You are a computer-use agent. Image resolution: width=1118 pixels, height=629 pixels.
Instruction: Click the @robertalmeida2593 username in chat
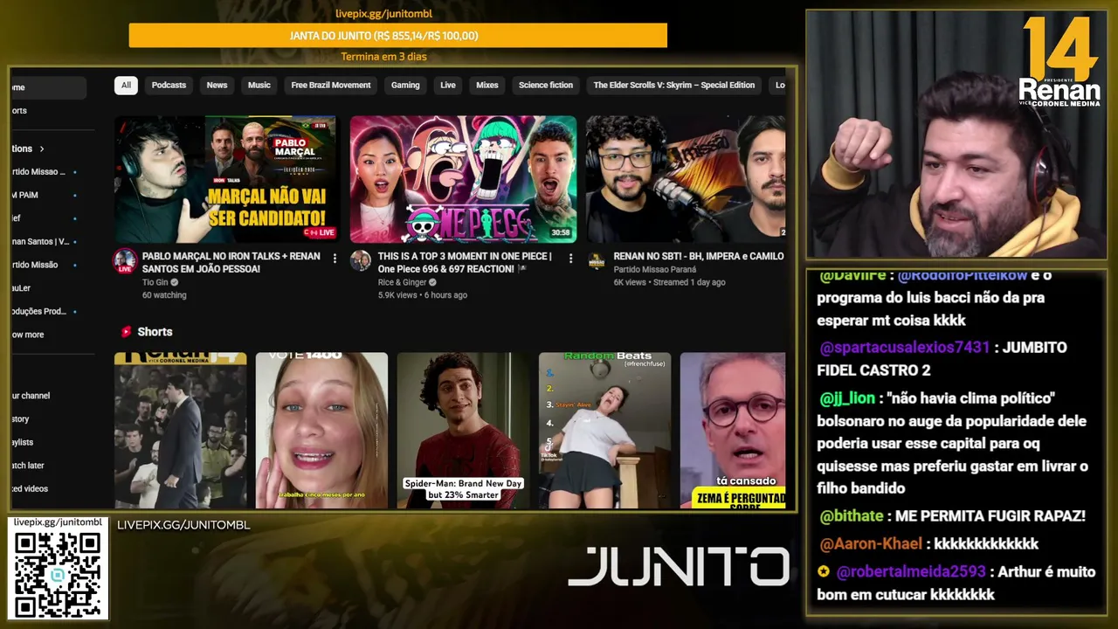(x=911, y=572)
